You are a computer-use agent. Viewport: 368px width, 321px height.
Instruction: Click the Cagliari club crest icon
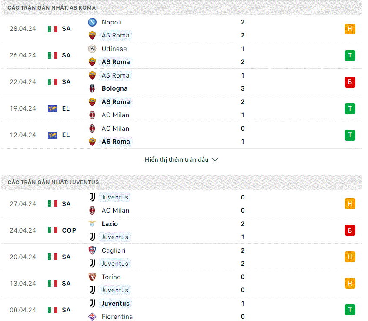[x=92, y=250]
